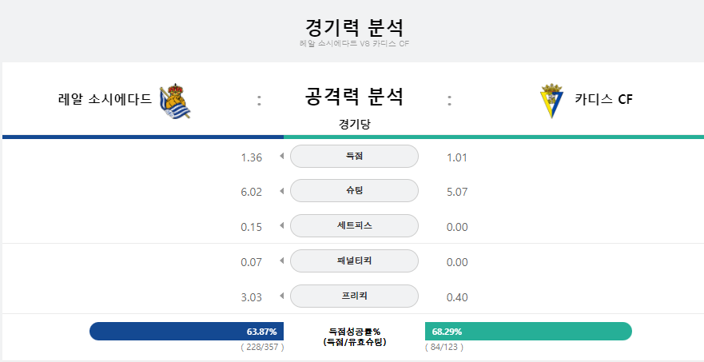Click the left arrow beside 프리킥
The width and height of the screenshot is (704, 362).
point(282,296)
